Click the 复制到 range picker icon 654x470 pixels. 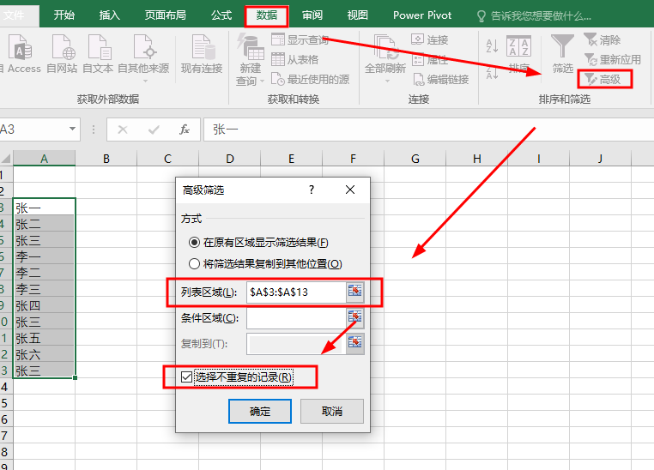tap(355, 343)
